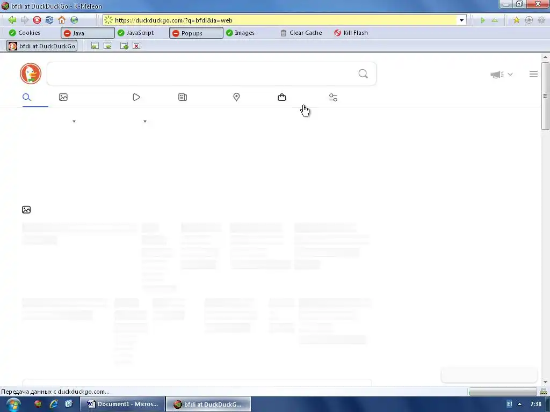The width and height of the screenshot is (550, 412).
Task: Open the URL bar history dropdown arrow
Action: (461, 20)
